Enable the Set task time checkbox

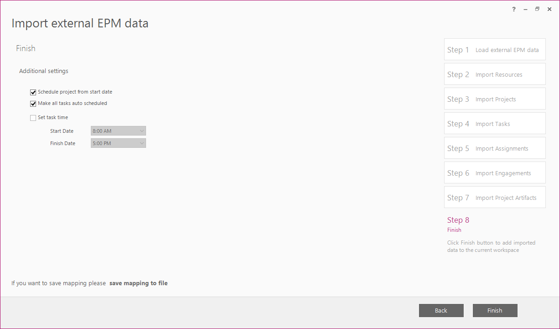(33, 118)
